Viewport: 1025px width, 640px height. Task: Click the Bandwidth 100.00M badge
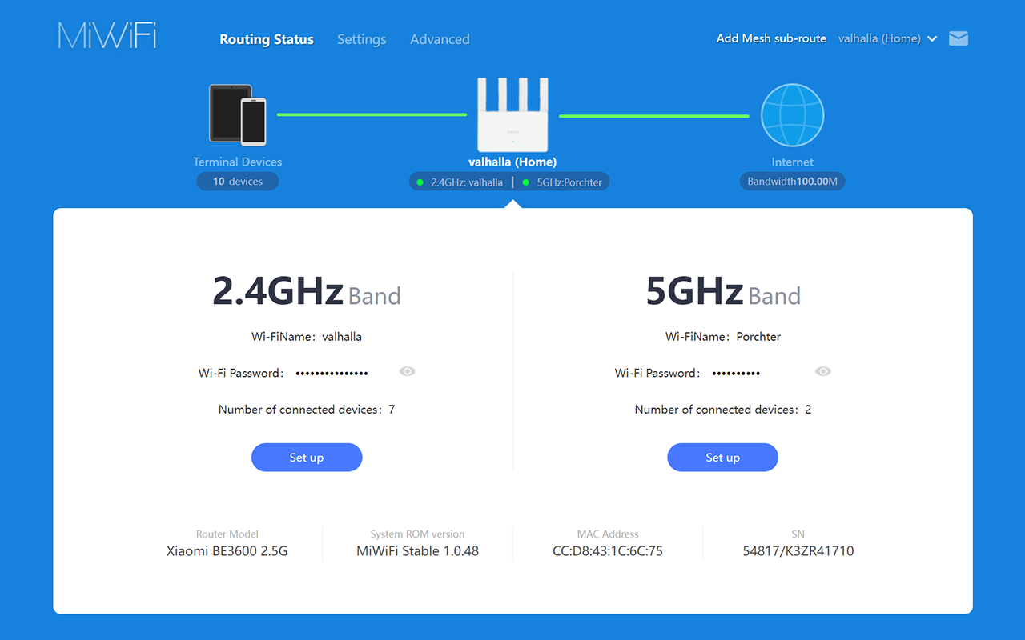pos(792,182)
